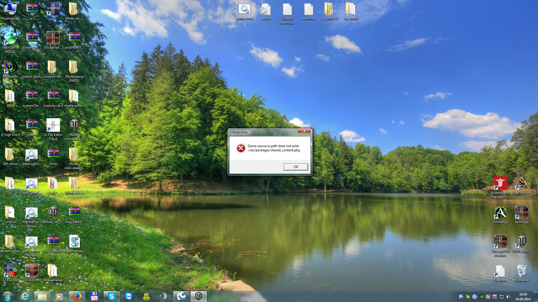Screen dimensions: 538x302
Task: Open the Ссылки shortcut file
Action: click(x=500, y=273)
